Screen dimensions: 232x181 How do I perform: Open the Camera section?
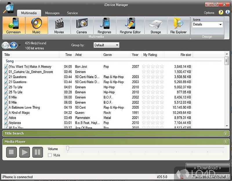pyautogui.click(x=82, y=25)
